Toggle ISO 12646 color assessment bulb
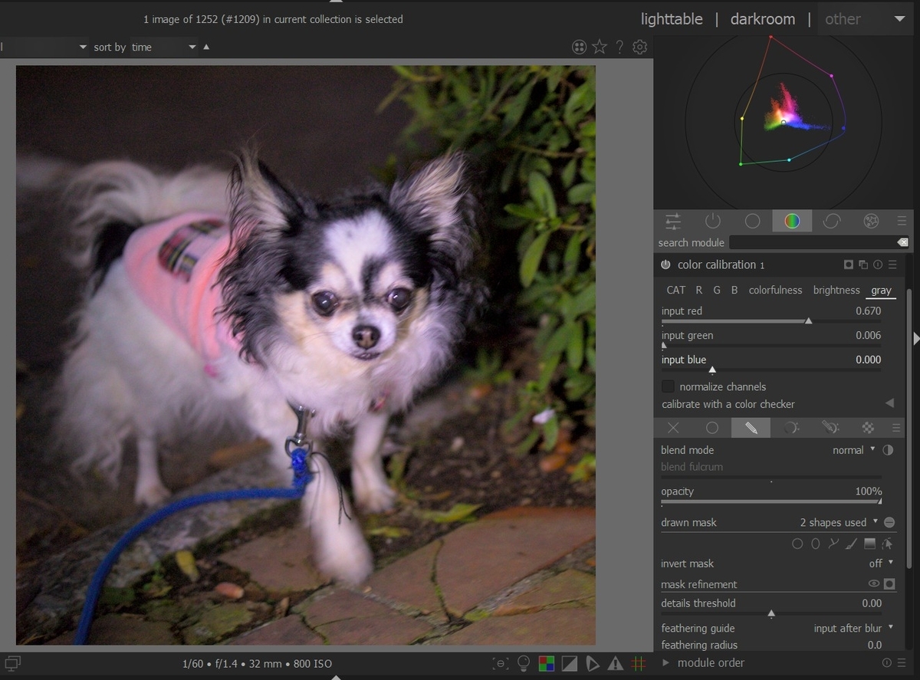 524,663
